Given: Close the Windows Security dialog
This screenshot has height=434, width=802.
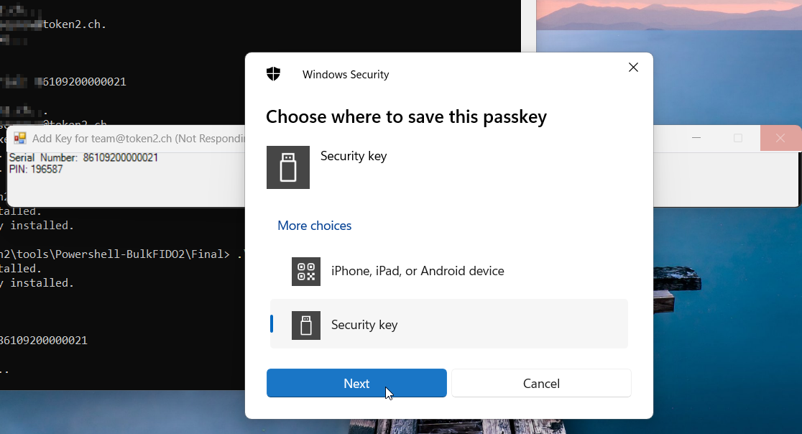Looking at the screenshot, I should click(x=633, y=68).
